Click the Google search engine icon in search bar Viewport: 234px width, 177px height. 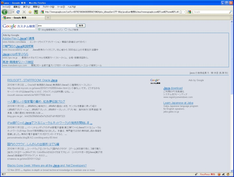189,12
